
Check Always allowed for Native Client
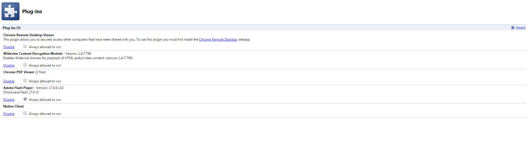(25, 113)
